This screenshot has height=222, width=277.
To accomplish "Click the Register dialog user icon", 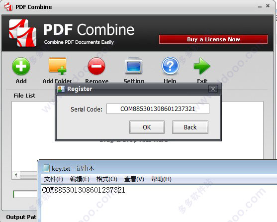I will coord(61,89).
